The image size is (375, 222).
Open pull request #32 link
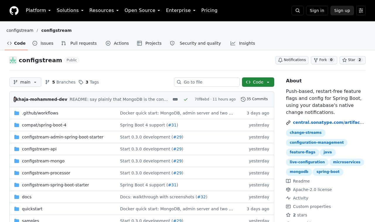[x=201, y=197]
